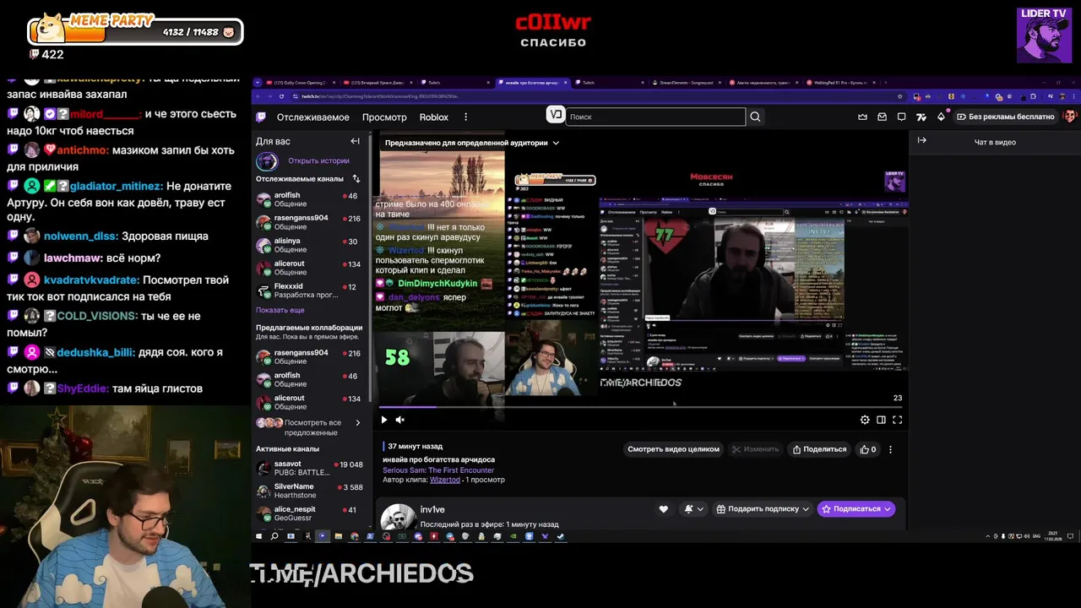
Task: Open the 7TV extension icon in Twitch header
Action: 921,117
